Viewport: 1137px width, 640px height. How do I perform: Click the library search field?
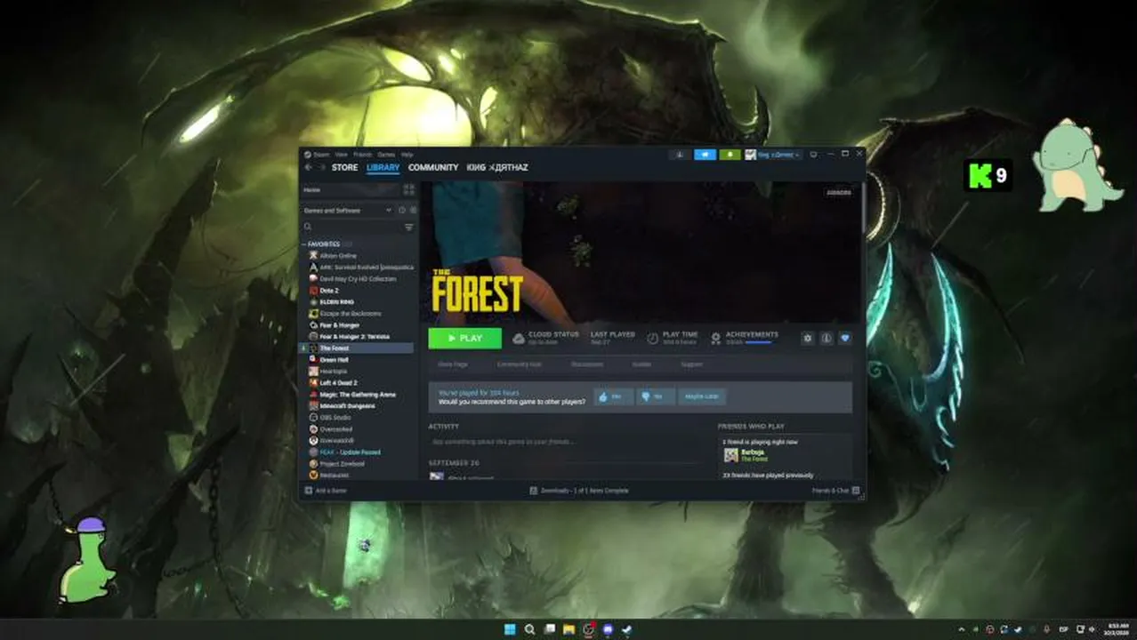point(352,228)
